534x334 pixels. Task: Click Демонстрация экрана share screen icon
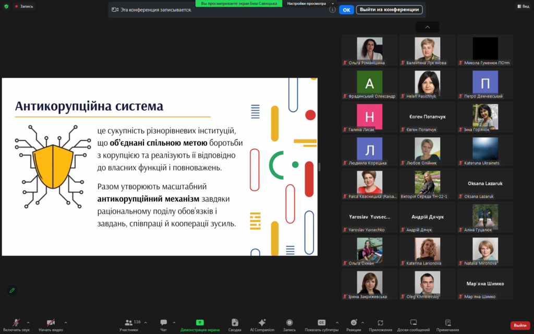coord(200,323)
